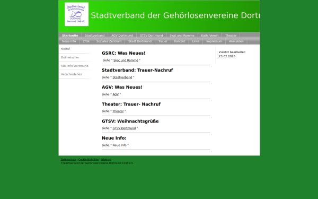
Task: Click Anmelden to log in
Action: click(236, 41)
